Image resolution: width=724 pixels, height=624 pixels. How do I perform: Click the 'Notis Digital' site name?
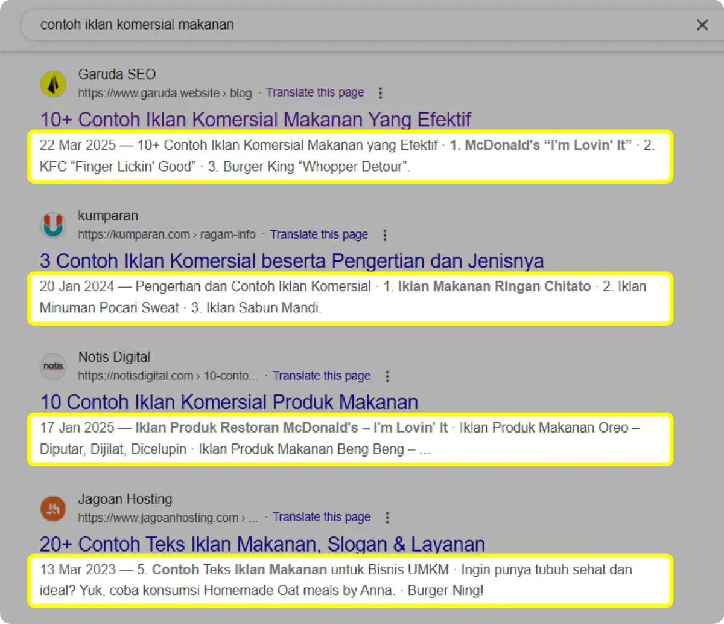(114, 357)
